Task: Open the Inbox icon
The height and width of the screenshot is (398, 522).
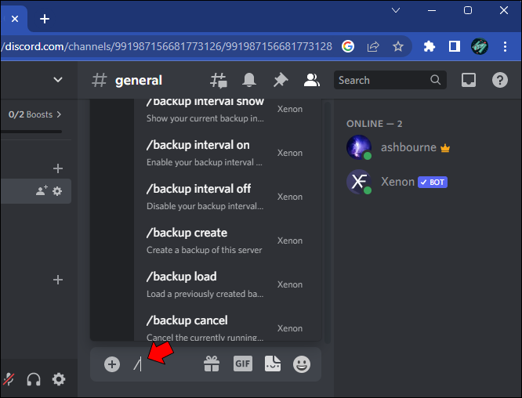Action: pyautogui.click(x=469, y=80)
